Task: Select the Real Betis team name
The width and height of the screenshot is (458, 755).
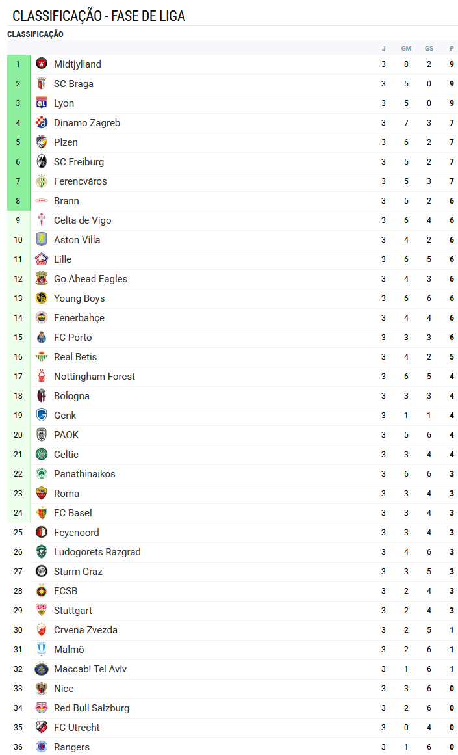Action: point(75,356)
